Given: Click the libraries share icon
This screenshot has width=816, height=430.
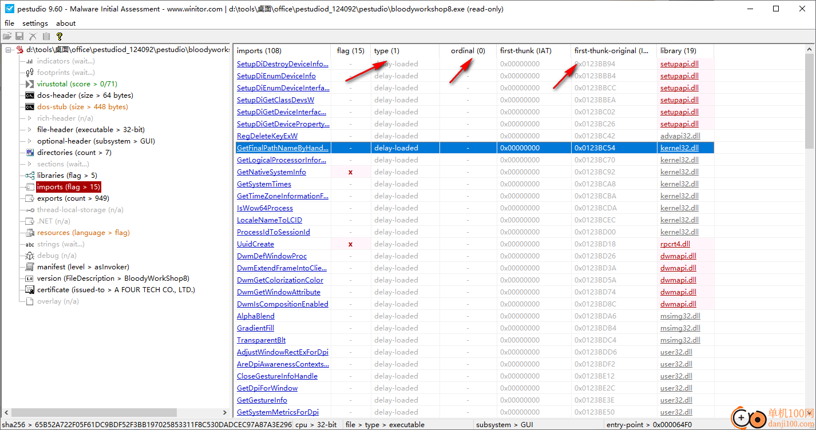Looking at the screenshot, I should 30,176.
